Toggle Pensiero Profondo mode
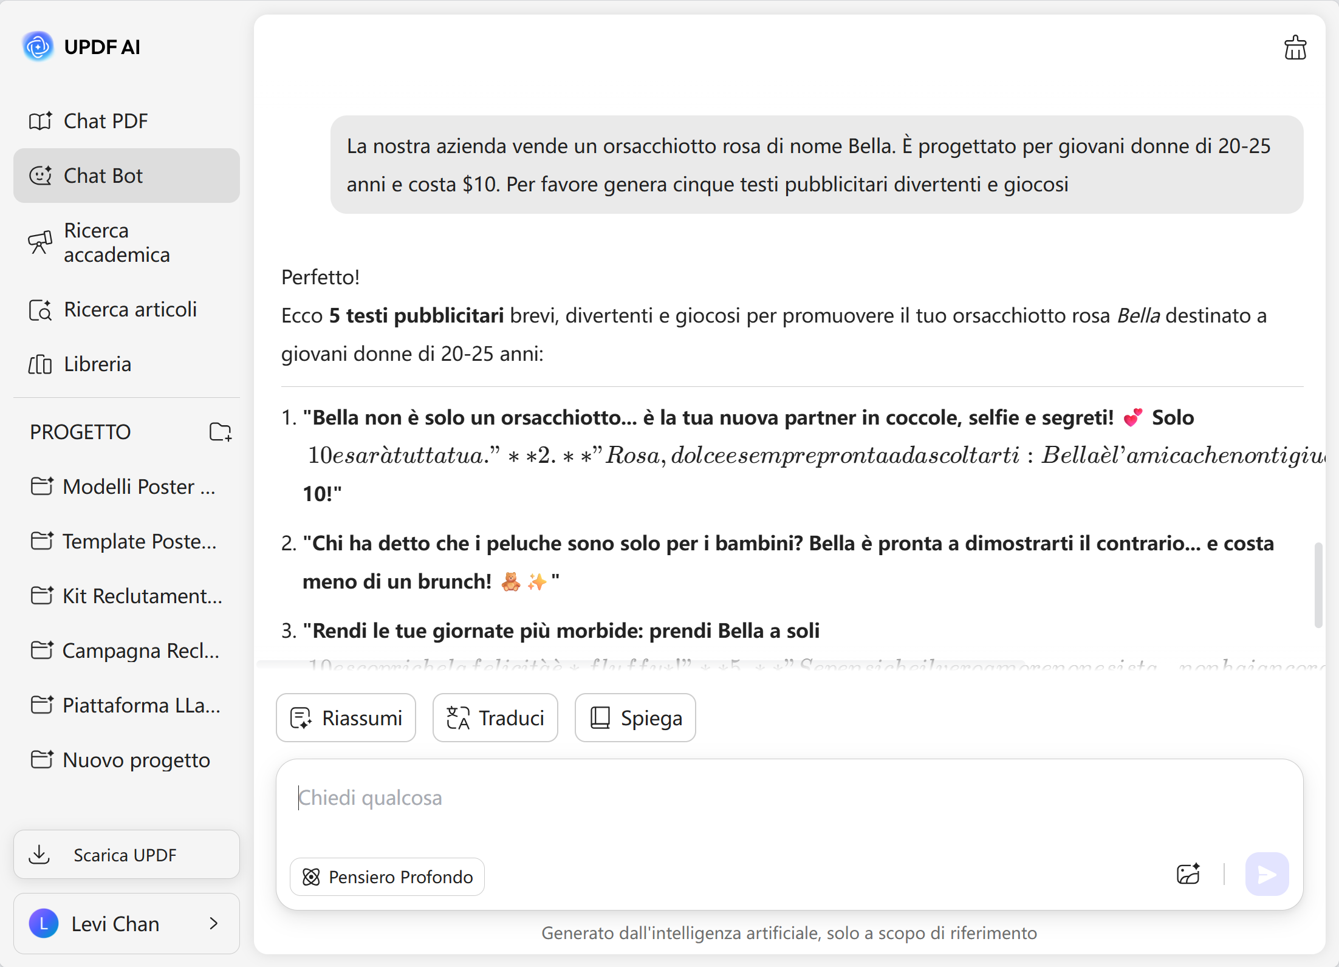The height and width of the screenshot is (967, 1339). (x=387, y=876)
